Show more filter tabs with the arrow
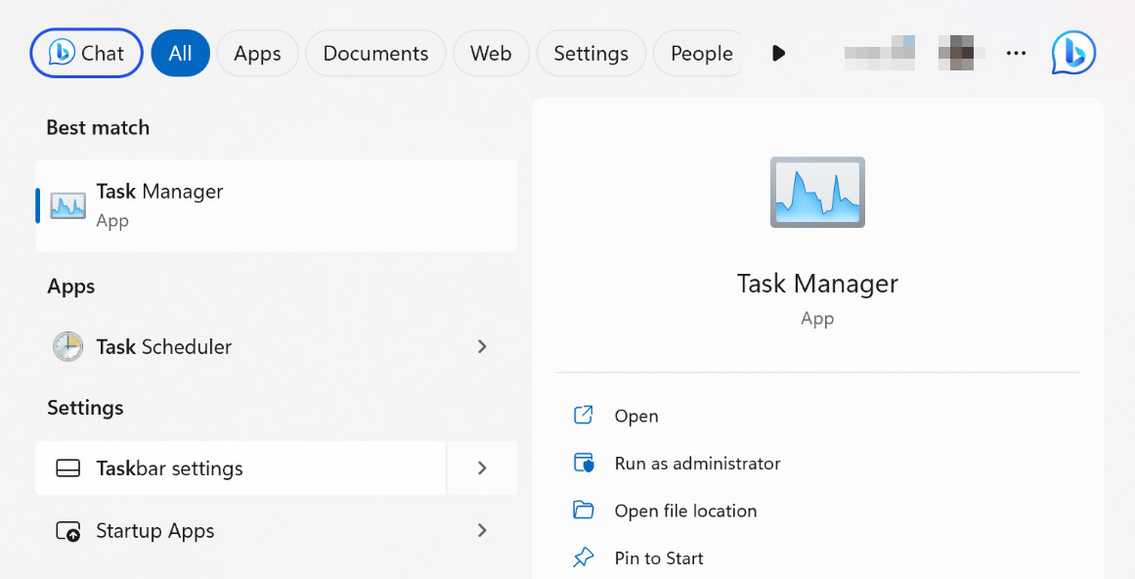Viewport: 1135px width, 579px height. (778, 53)
